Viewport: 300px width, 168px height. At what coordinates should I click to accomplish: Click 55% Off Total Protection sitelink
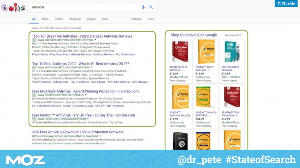pos(110,106)
